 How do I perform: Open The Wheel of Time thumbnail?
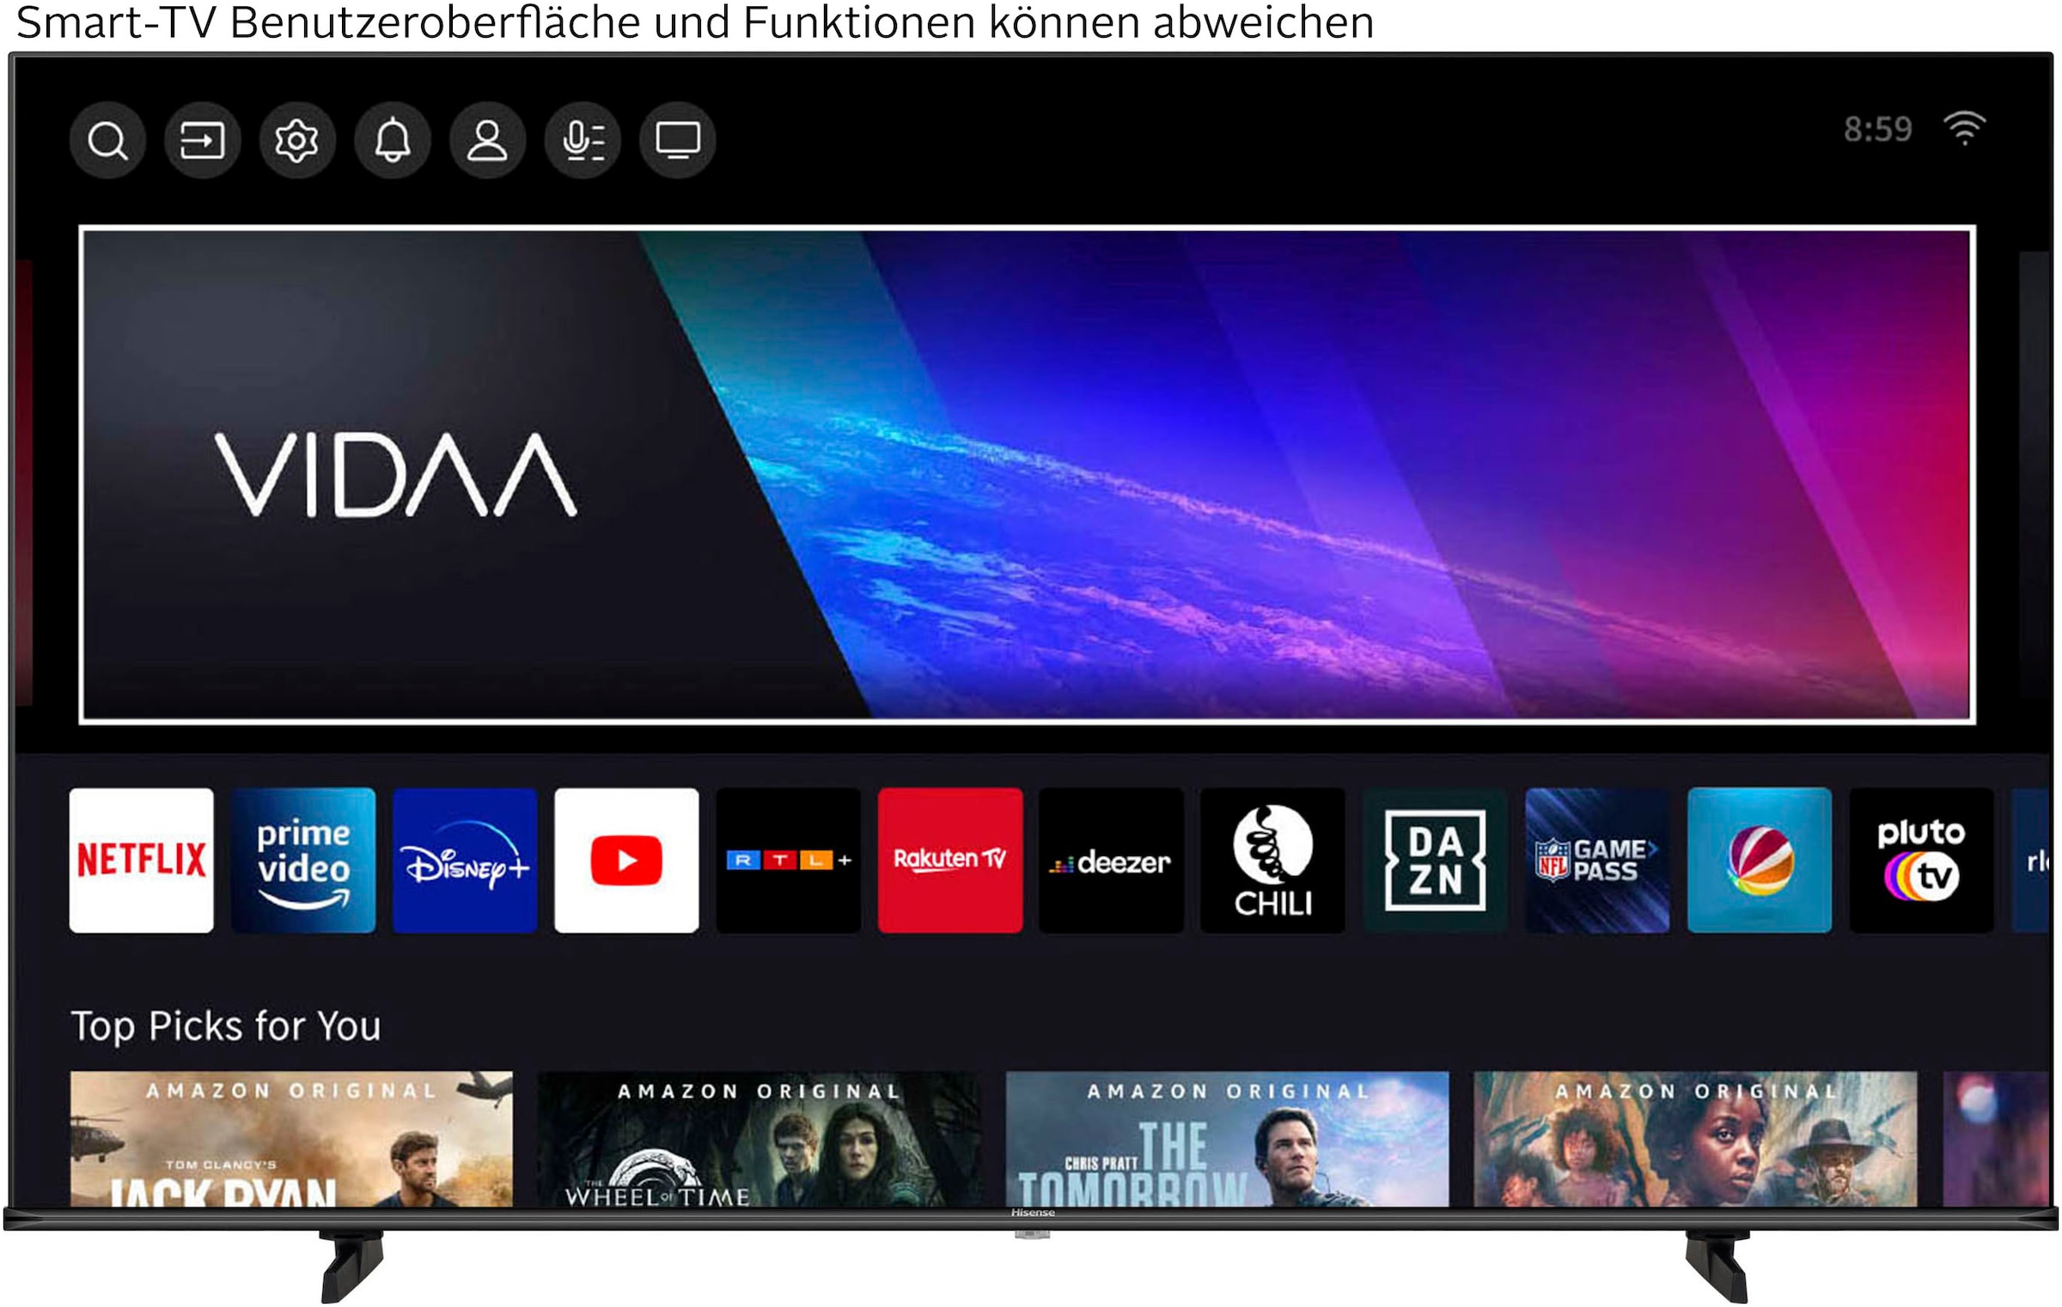pyautogui.click(x=760, y=1139)
